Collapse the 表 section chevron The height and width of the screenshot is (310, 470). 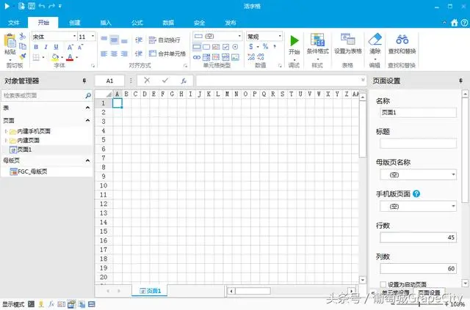point(87,108)
